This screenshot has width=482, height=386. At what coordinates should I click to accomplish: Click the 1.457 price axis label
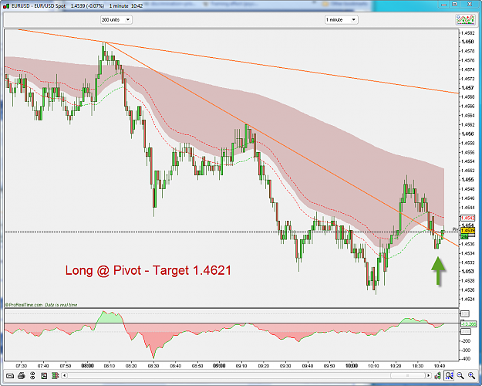click(x=467, y=88)
